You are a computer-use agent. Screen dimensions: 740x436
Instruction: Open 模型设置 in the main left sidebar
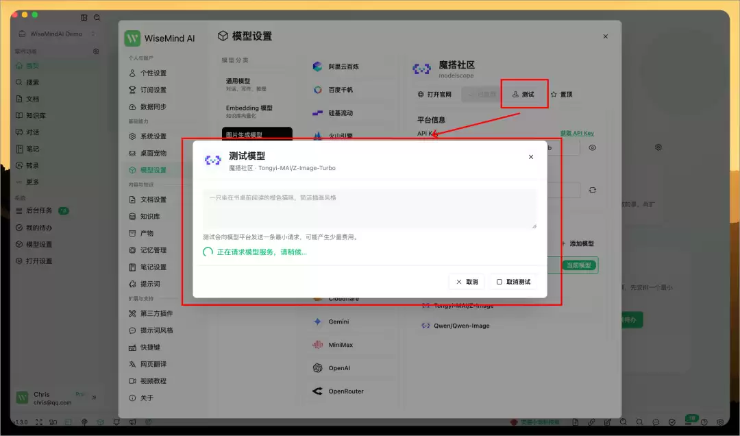click(x=58, y=244)
